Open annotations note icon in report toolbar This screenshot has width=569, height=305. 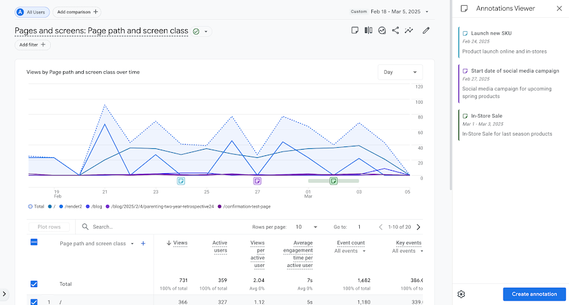click(x=355, y=31)
